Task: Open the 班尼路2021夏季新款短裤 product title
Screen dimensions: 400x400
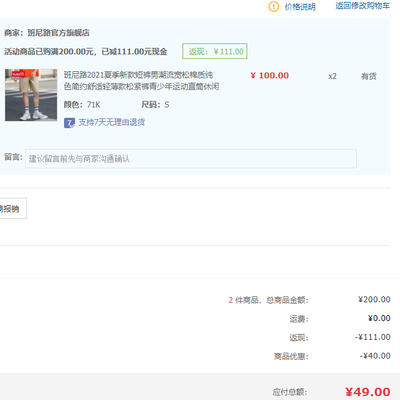Action: pyautogui.click(x=141, y=81)
